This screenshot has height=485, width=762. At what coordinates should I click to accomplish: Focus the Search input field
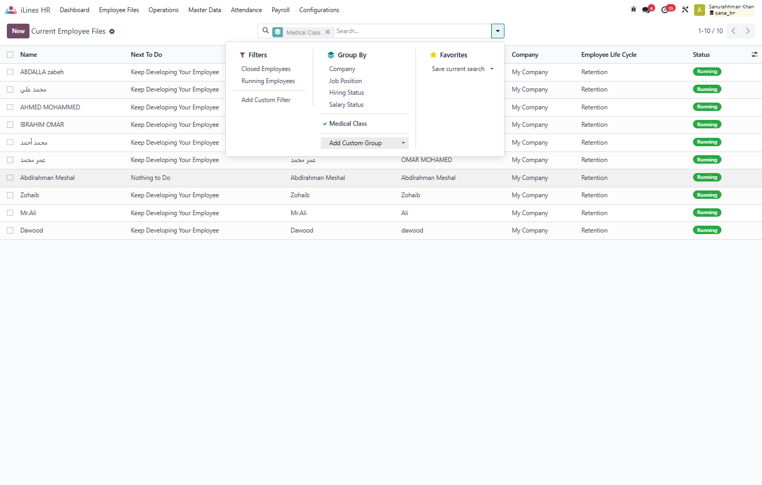click(412, 31)
